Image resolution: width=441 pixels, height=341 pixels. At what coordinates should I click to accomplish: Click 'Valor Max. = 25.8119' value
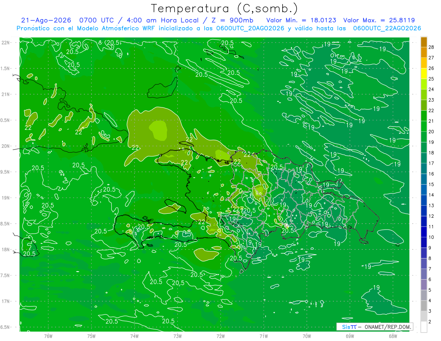pyautogui.click(x=379, y=20)
